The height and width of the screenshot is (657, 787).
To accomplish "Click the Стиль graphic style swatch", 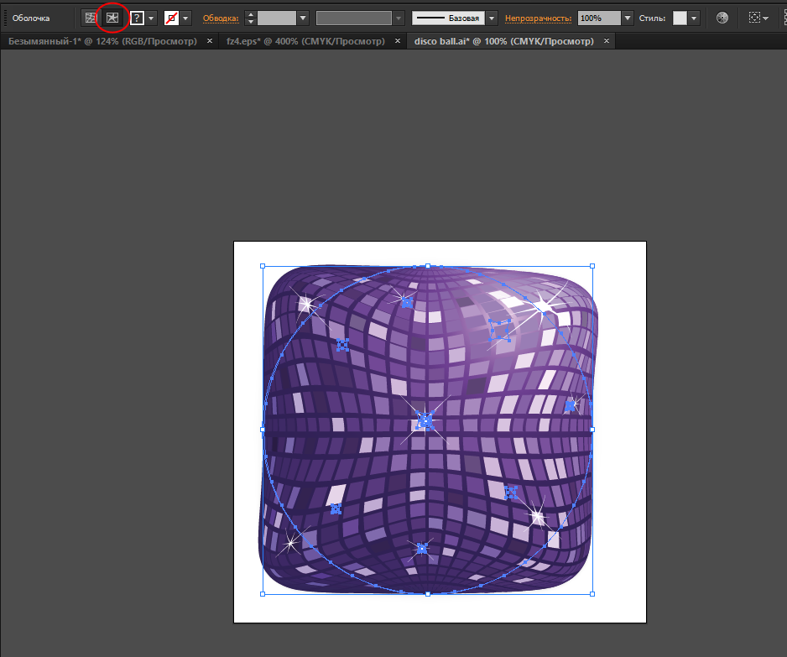I will [680, 18].
